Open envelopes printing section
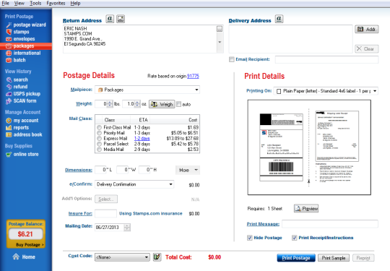Image resolution: width=390 pixels, height=271 pixels. [20, 39]
